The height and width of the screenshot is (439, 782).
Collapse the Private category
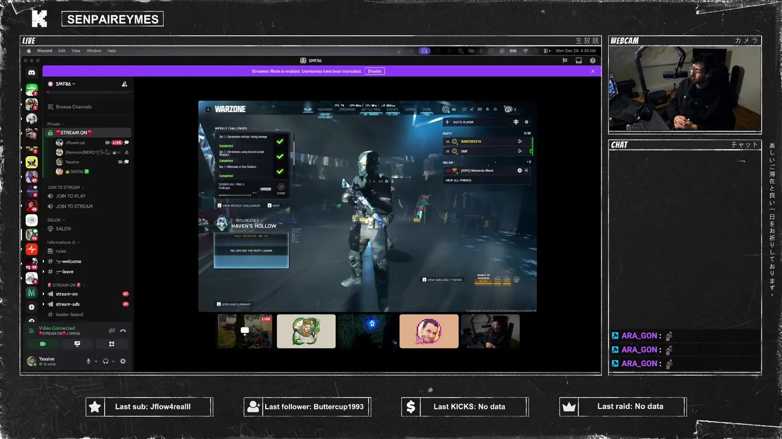tap(55, 124)
